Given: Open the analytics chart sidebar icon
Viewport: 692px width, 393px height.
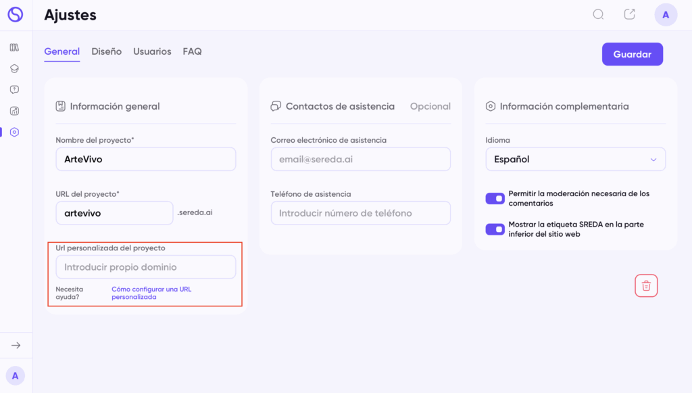Looking at the screenshot, I should (x=15, y=111).
